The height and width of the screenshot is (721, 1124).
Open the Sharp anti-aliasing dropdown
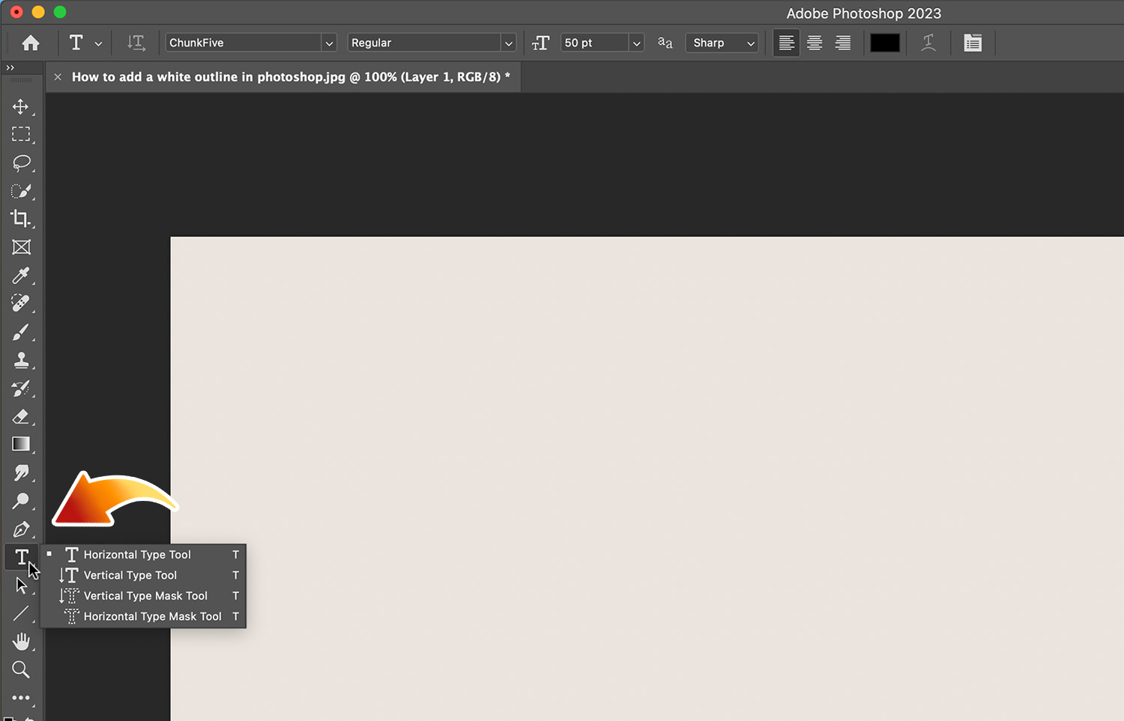click(749, 43)
